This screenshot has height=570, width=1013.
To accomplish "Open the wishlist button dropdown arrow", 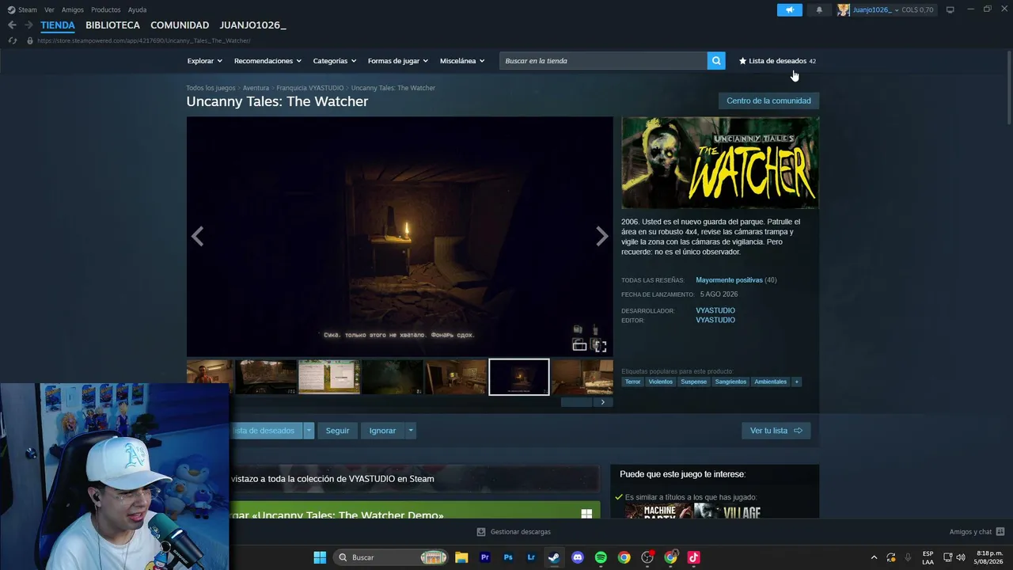I will 309,431.
